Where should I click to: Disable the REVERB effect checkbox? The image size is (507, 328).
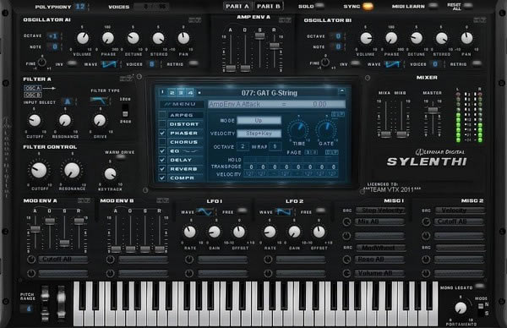(x=162, y=169)
